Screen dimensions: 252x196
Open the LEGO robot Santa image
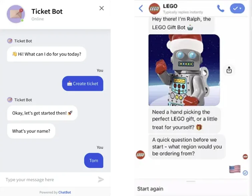point(184,70)
